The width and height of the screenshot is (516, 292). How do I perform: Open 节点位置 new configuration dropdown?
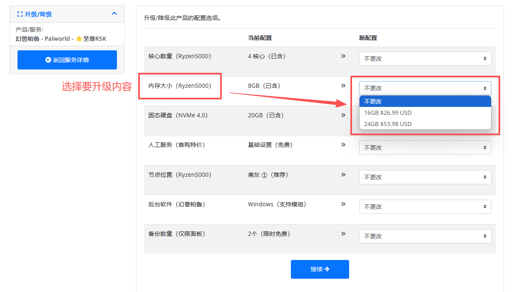(425, 177)
